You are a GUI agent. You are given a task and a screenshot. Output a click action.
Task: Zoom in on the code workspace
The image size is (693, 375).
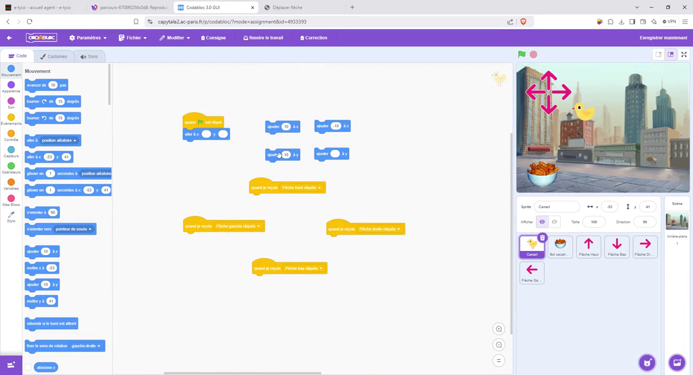click(499, 329)
